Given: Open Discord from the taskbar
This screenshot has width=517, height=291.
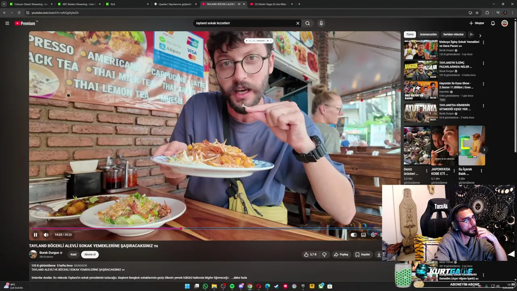Looking at the screenshot, I should (x=241, y=286).
